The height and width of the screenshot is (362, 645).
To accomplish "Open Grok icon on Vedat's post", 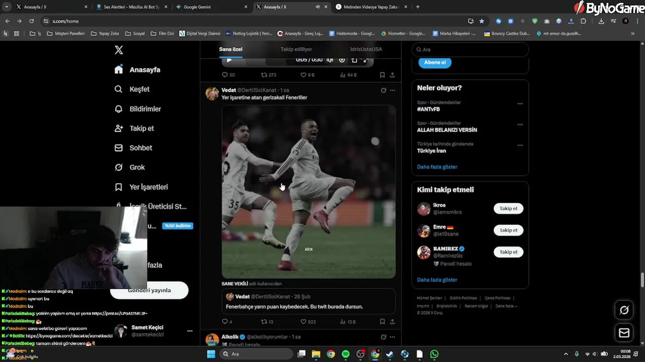I will [383, 90].
